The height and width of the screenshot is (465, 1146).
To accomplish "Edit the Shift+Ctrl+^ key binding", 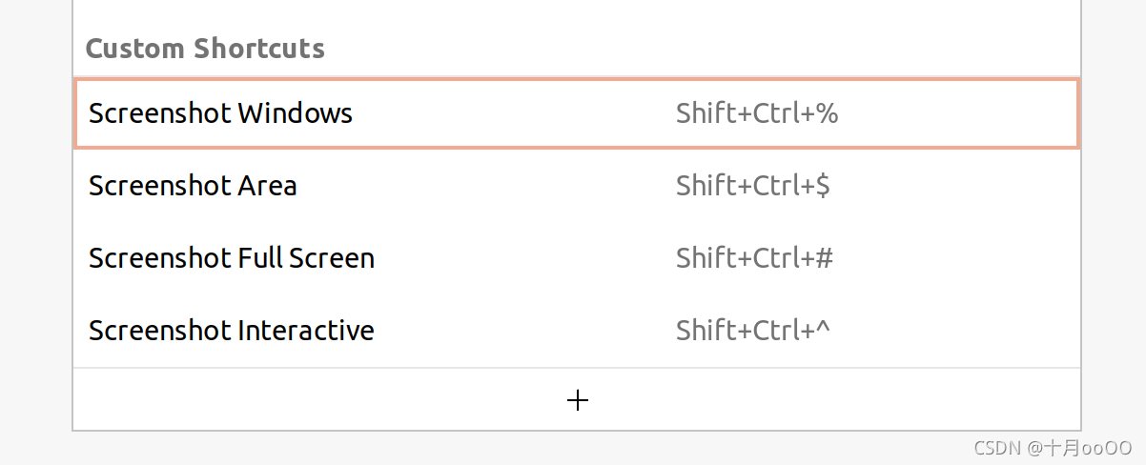I will [x=753, y=331].
